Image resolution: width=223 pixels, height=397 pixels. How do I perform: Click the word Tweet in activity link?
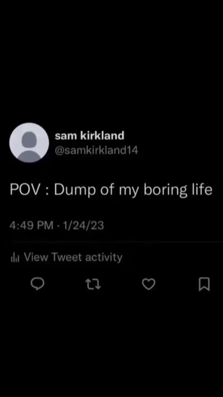66,257
